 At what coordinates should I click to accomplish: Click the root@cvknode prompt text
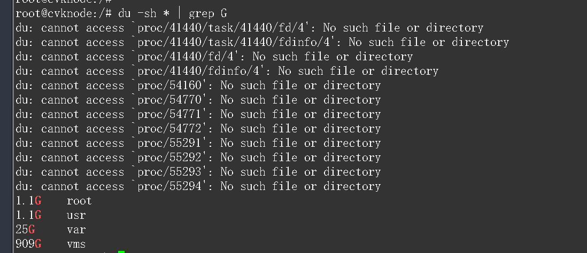tap(53, 13)
